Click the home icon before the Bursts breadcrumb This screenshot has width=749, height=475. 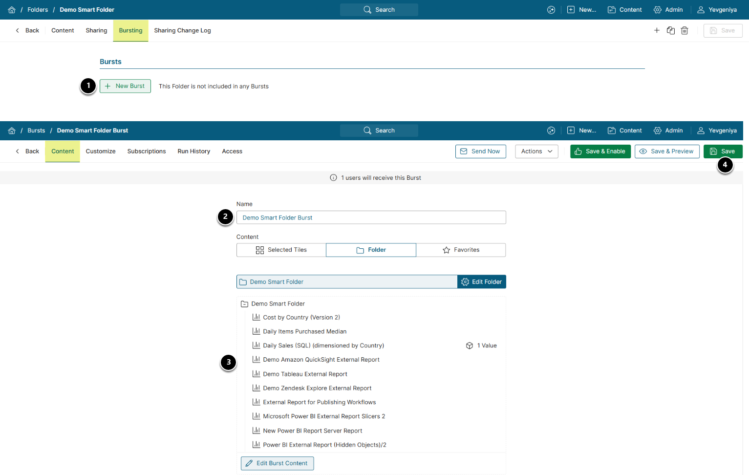pyautogui.click(x=12, y=130)
